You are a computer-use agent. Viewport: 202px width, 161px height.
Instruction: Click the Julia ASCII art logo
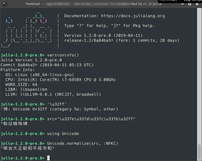[x=27, y=30]
